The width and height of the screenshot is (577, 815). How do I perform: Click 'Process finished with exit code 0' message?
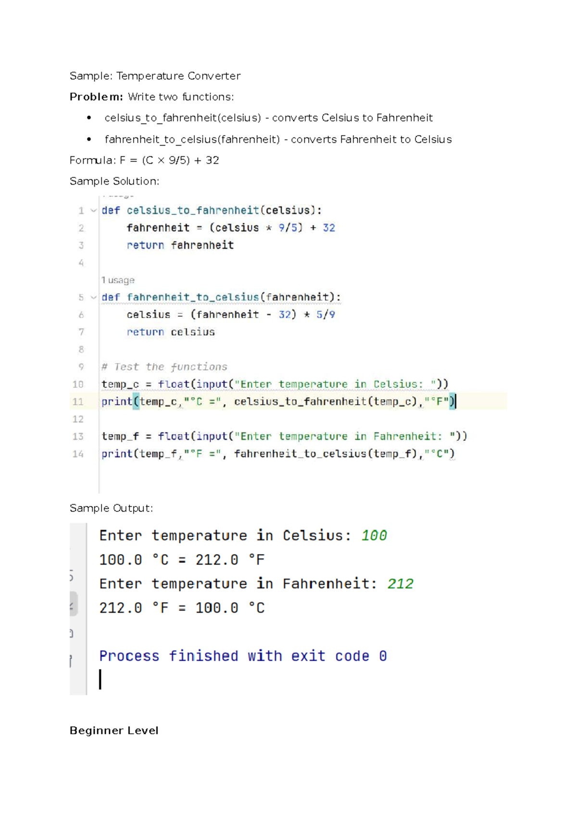pos(243,656)
